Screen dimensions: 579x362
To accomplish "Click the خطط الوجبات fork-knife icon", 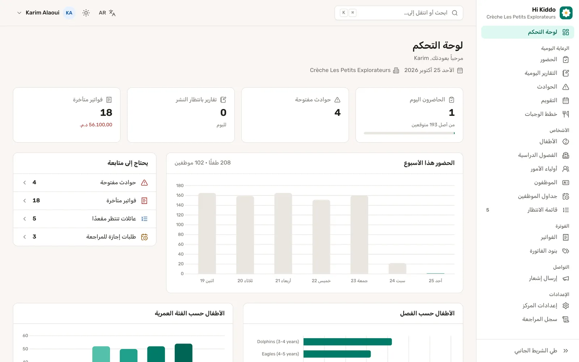I will pyautogui.click(x=566, y=114).
